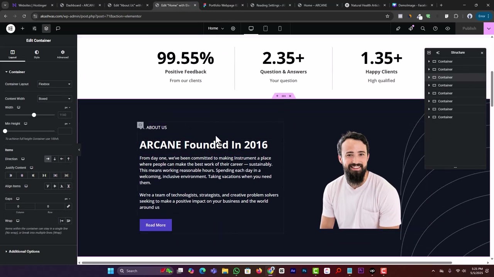Set Justify Content to end
494x277 pixels.
[33, 175]
